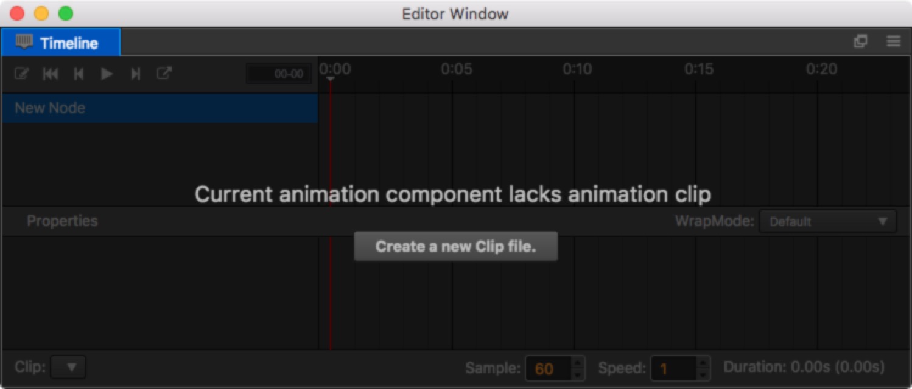Decrease Speed value with down arrow
Viewport: 912px width, 389px height.
pyautogui.click(x=704, y=374)
